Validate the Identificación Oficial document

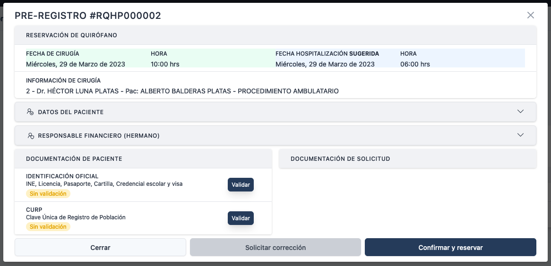point(241,185)
